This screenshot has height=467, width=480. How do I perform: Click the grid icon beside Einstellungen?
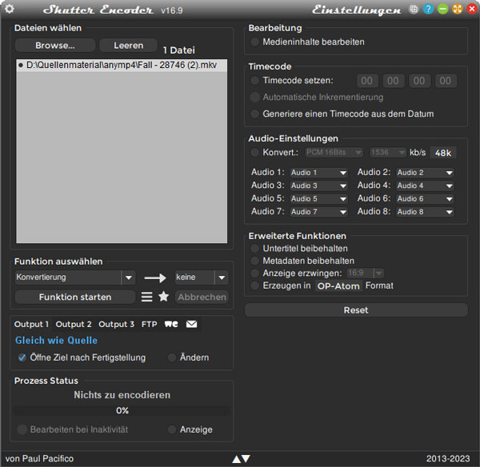[x=414, y=9]
